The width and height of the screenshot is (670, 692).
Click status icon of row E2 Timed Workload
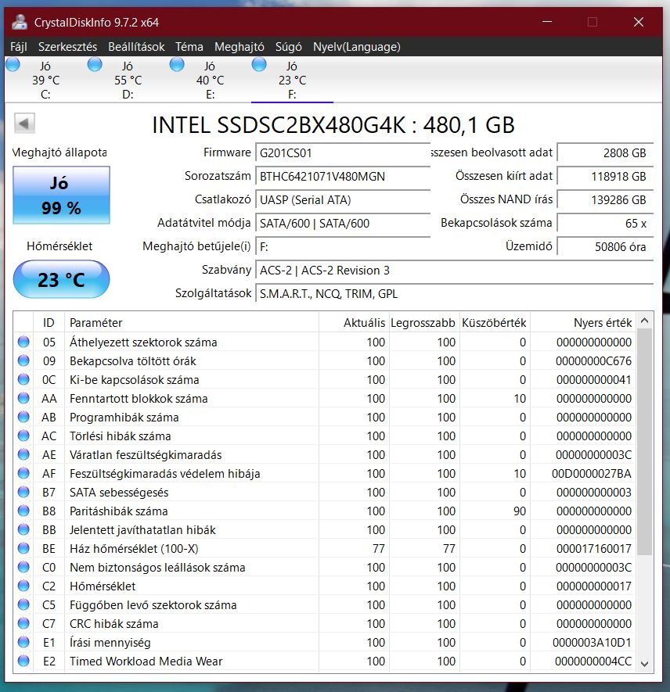click(23, 661)
